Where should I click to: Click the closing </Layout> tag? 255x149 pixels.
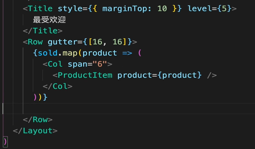click(x=35, y=131)
